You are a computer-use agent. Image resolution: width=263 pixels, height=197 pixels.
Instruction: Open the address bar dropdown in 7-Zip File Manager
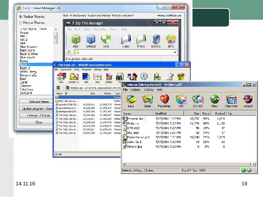click(175, 52)
